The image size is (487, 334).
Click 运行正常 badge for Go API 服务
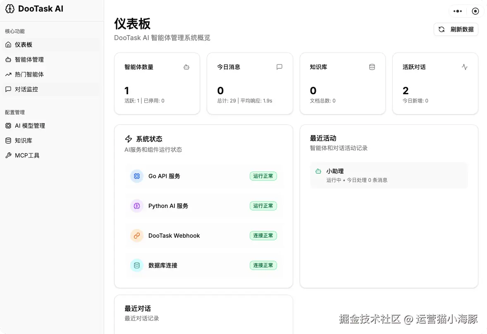263,176
